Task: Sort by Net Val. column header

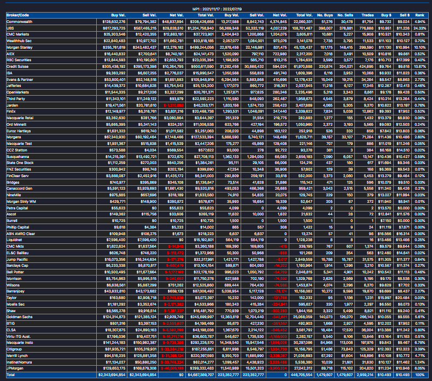Action: pyautogui.click(x=177, y=15)
